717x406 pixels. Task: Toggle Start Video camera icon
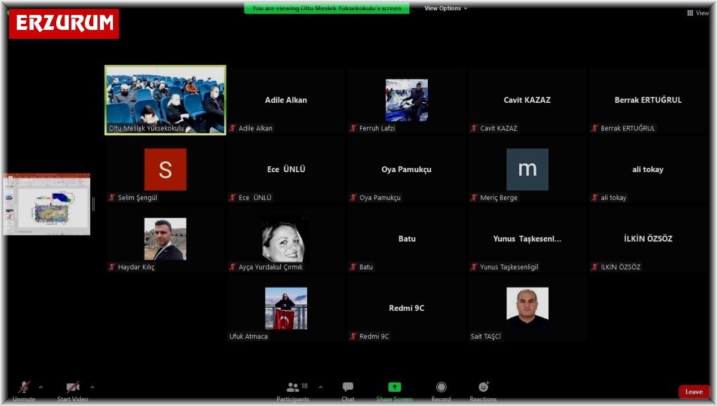(x=73, y=387)
